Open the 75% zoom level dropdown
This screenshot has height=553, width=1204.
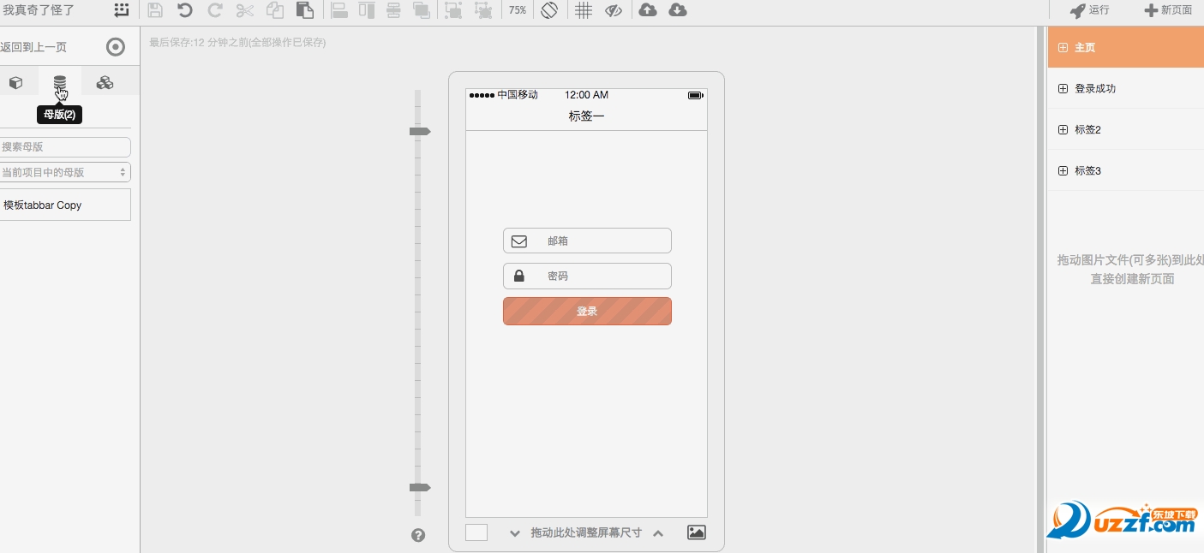[x=518, y=10]
